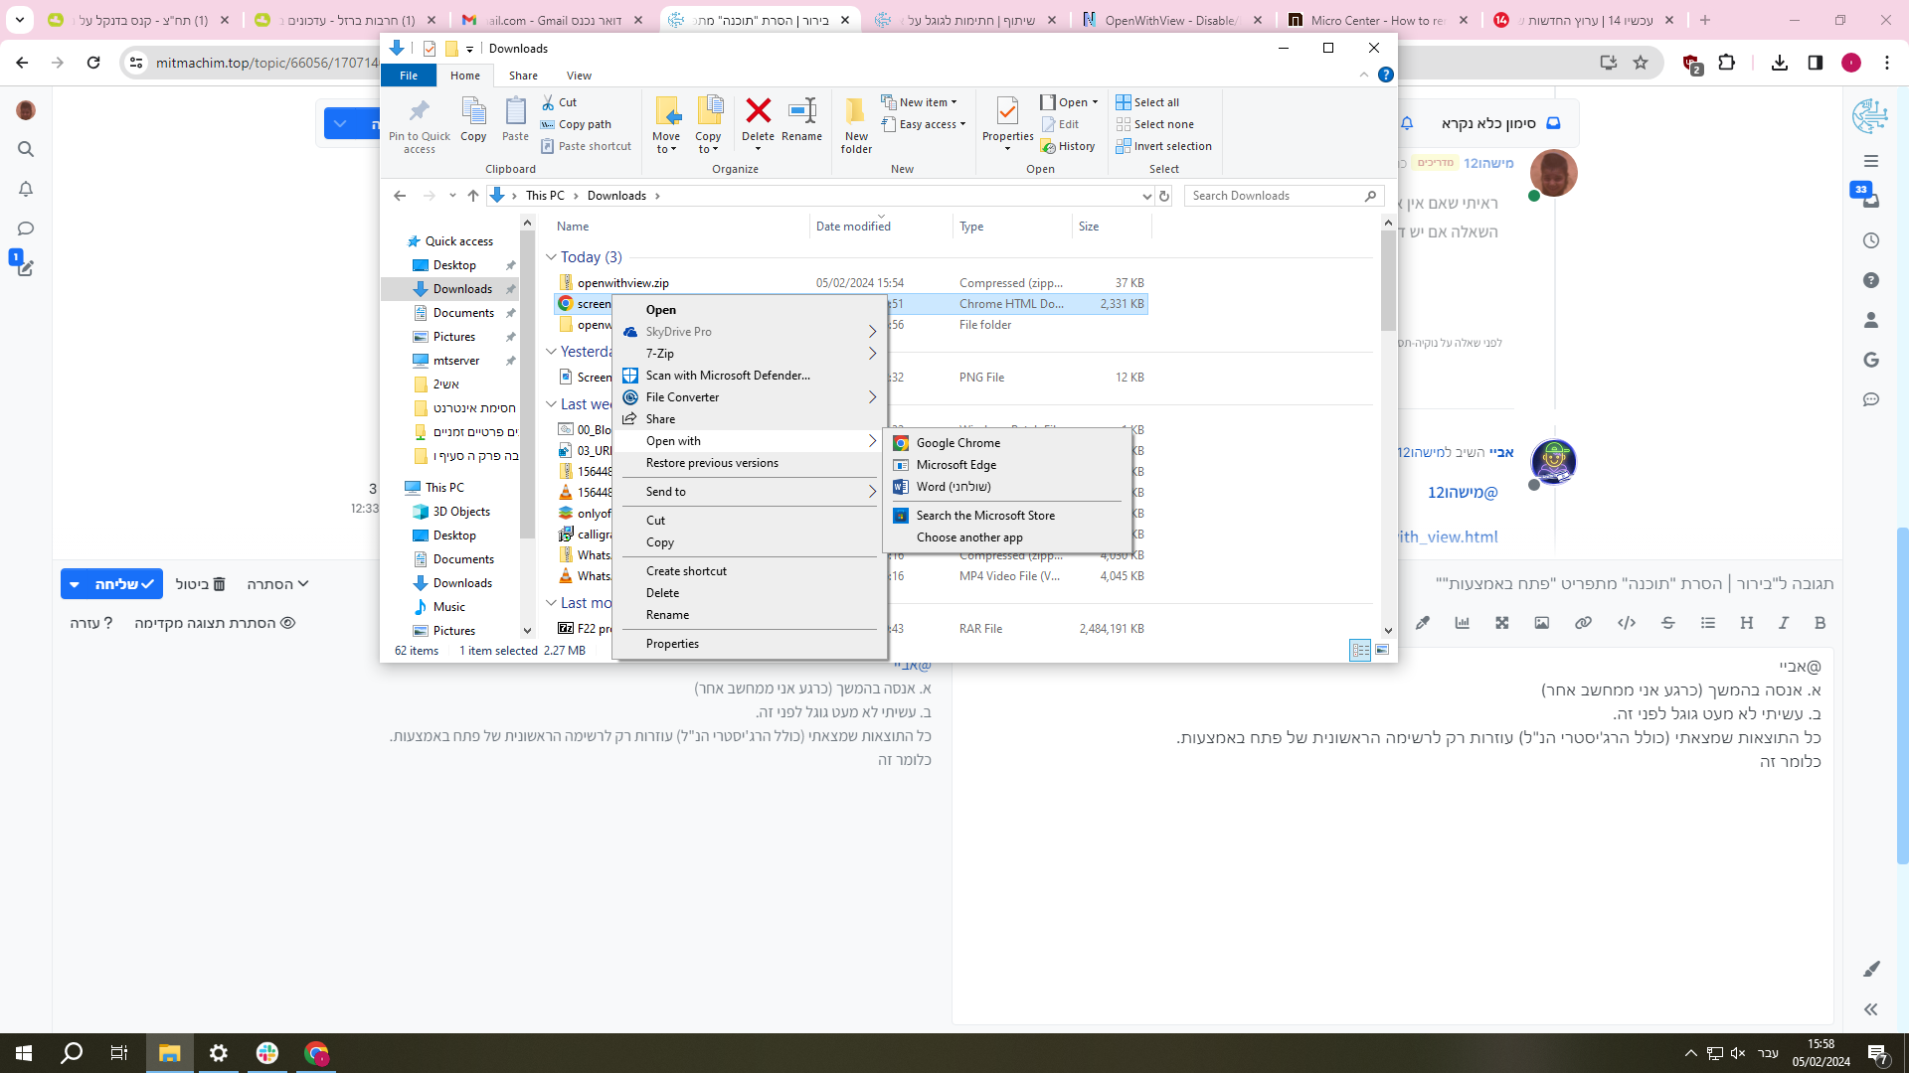This screenshot has height=1073, width=1909.
Task: Toggle hide preview in forum composer
Action: 215,623
